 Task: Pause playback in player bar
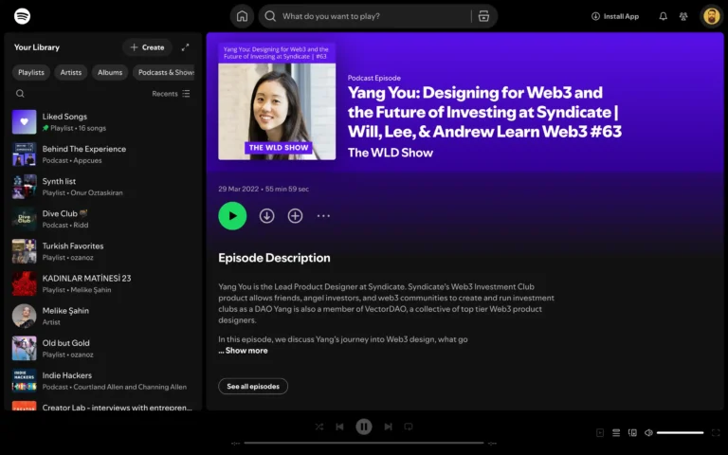point(364,427)
